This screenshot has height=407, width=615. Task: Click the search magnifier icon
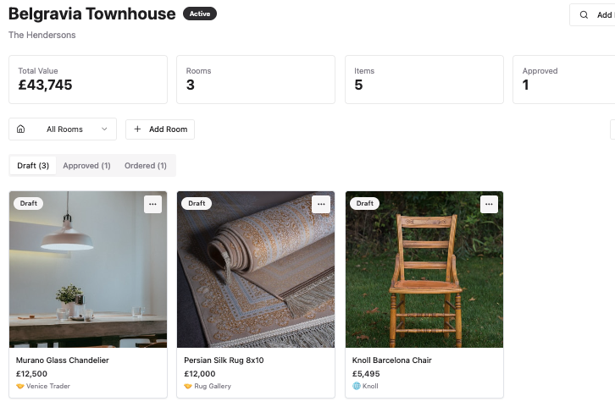584,14
